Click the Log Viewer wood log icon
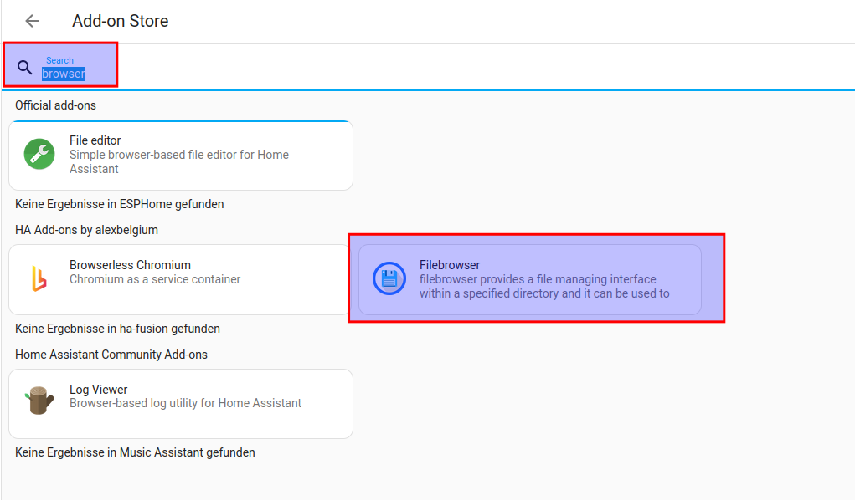The width and height of the screenshot is (855, 500). pos(39,403)
